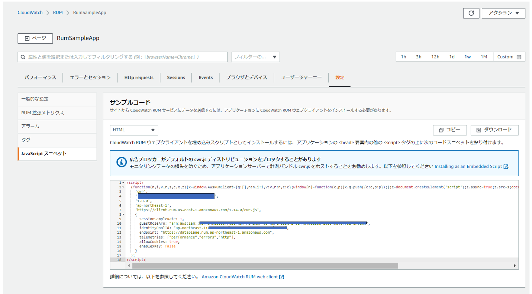This screenshot has height=294, width=532.
Task: Open the HTML format dropdown
Action: coord(134,130)
